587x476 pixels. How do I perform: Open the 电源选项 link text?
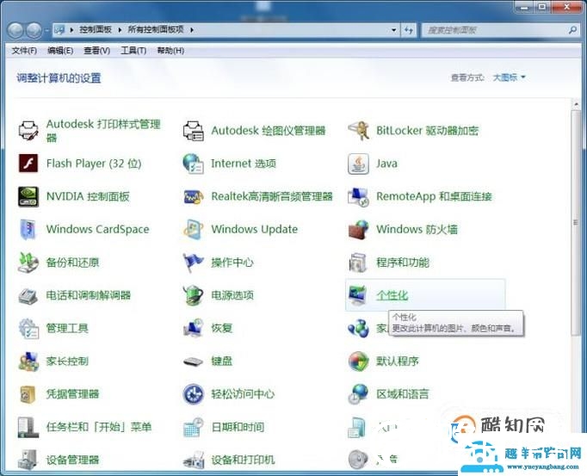232,295
